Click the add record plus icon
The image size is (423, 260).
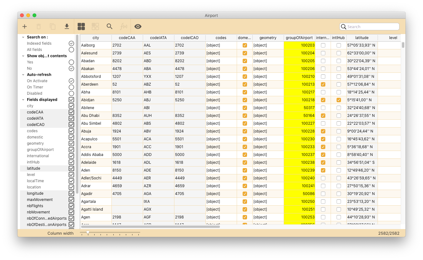[25, 27]
